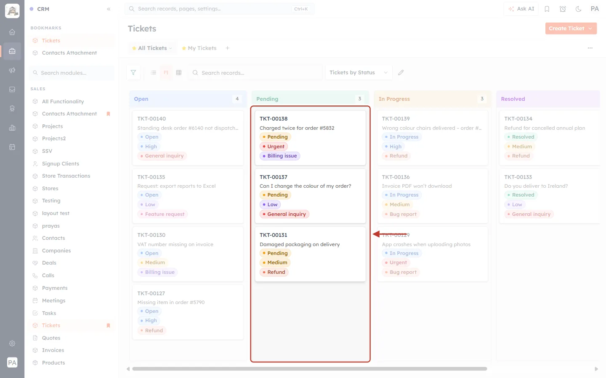Click the pencil edit icon beside Tickets by Status
The height and width of the screenshot is (378, 606).
pyautogui.click(x=401, y=73)
